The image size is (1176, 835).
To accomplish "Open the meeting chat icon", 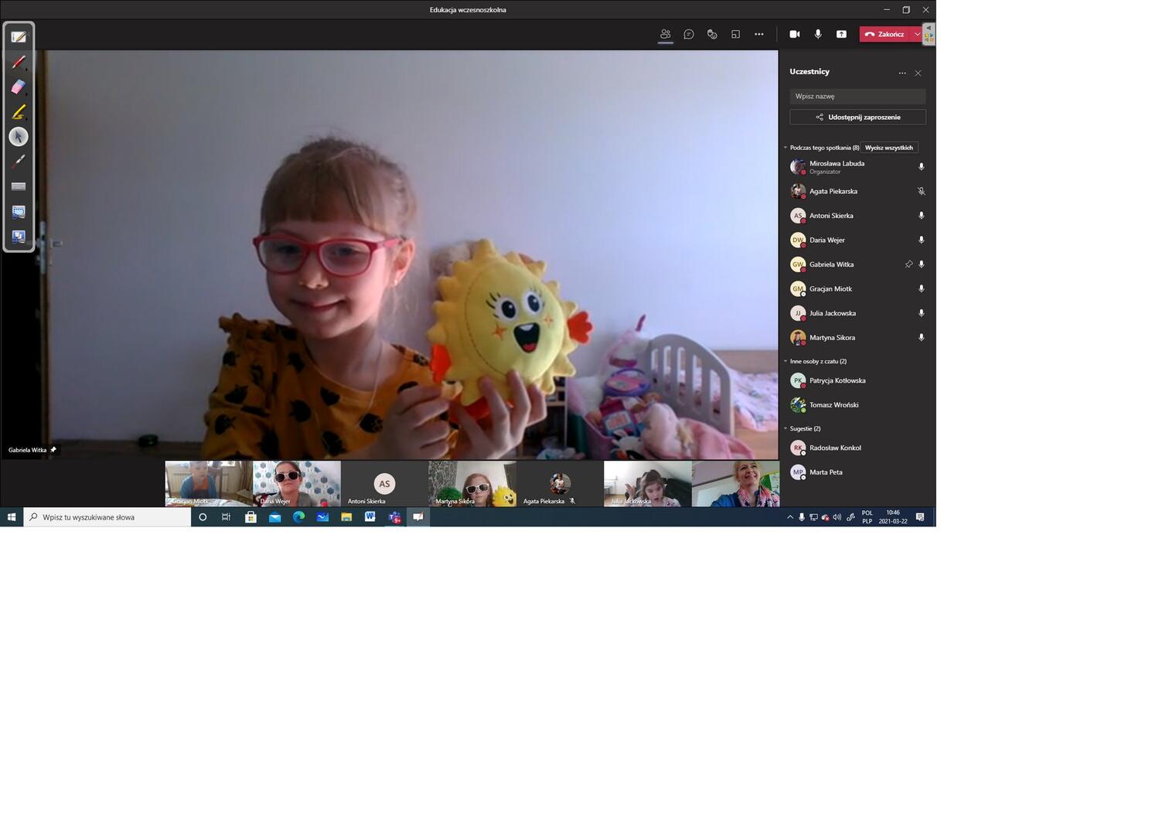I will coord(689,34).
